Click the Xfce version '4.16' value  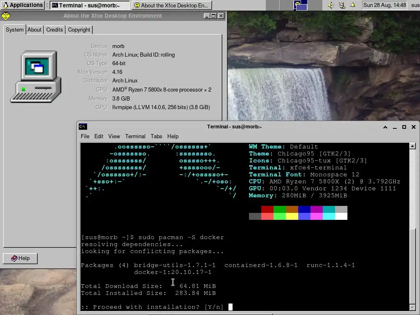pos(117,72)
